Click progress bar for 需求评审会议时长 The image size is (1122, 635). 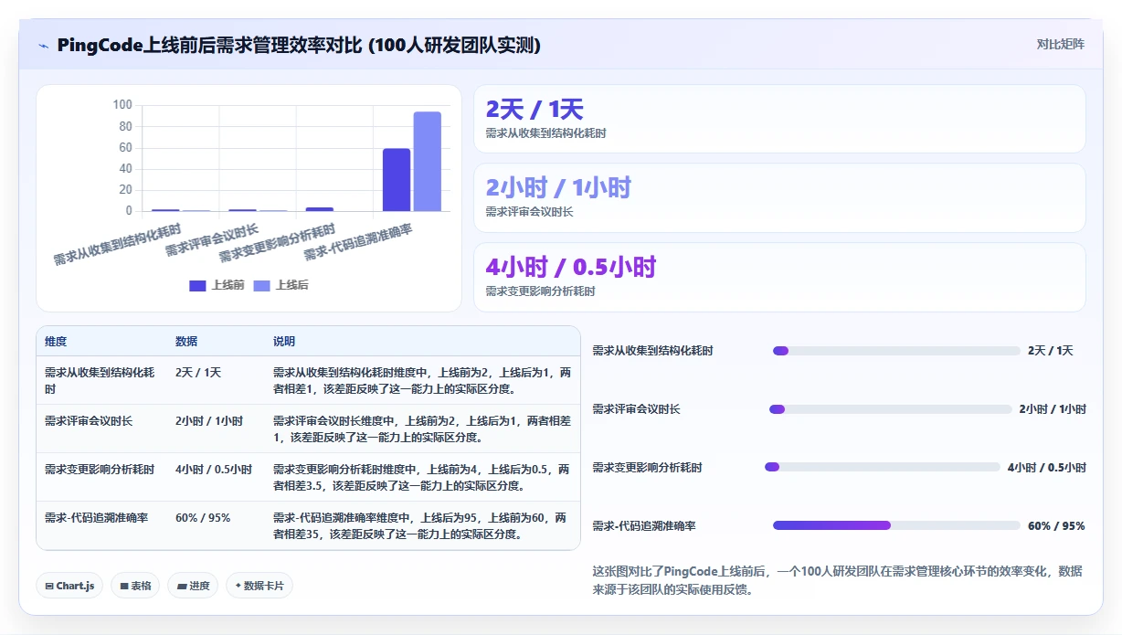pyautogui.click(x=891, y=409)
